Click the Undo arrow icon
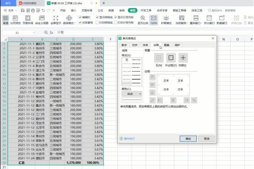The image size is (254, 169). pyautogui.click(x=43, y=11)
